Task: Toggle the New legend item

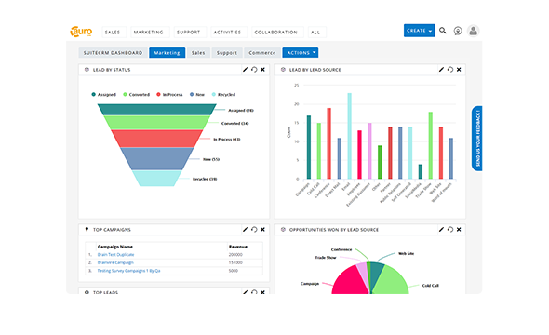Action: [x=197, y=95]
